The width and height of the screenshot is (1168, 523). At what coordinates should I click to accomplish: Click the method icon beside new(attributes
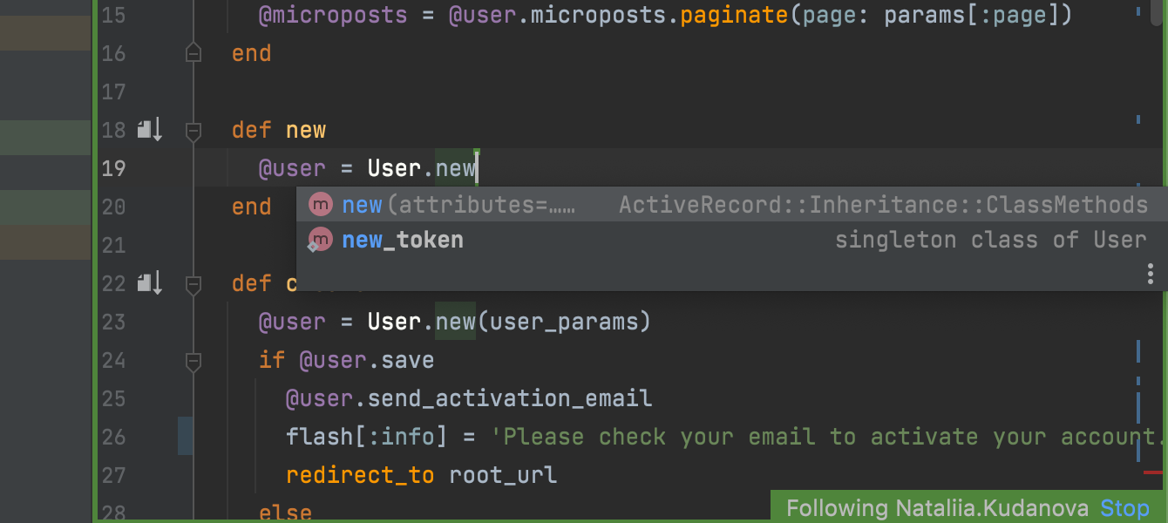321,205
